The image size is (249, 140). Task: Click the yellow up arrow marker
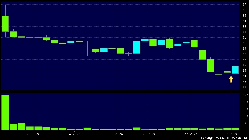[231, 79]
